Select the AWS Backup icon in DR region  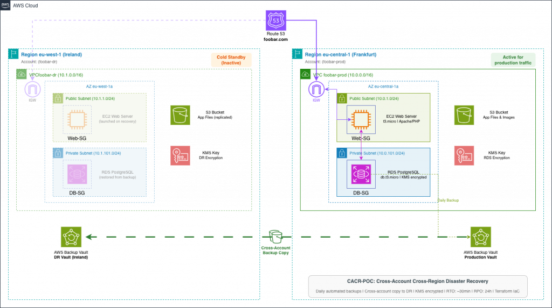coord(71,237)
